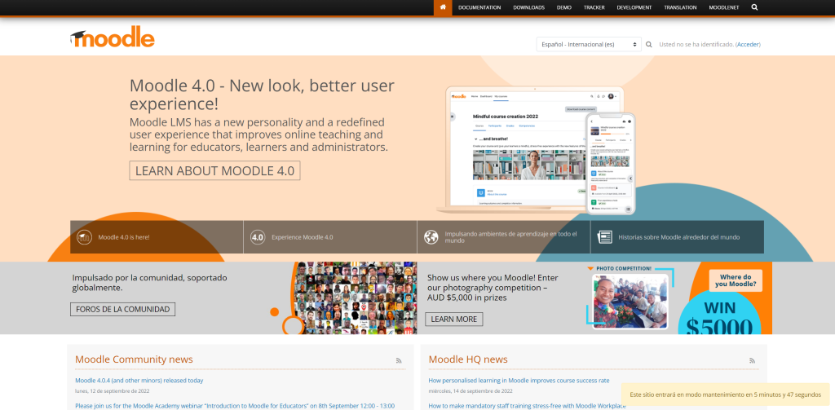
Task: Open RSS feed icon for Moodle Community news
Action: click(399, 360)
